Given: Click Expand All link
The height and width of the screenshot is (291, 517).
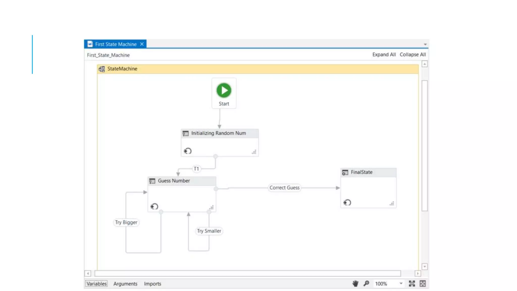Looking at the screenshot, I should tap(384, 55).
